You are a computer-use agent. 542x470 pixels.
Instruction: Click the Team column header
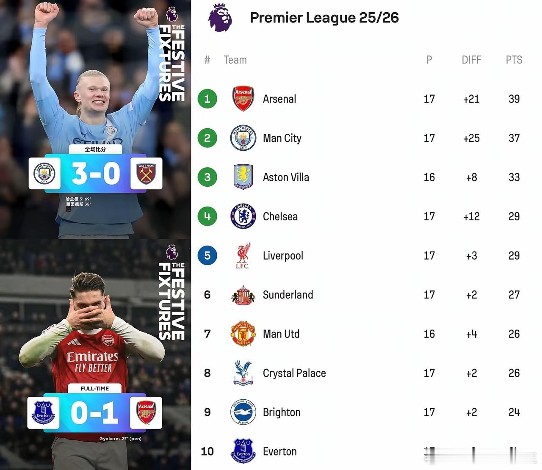pyautogui.click(x=235, y=60)
